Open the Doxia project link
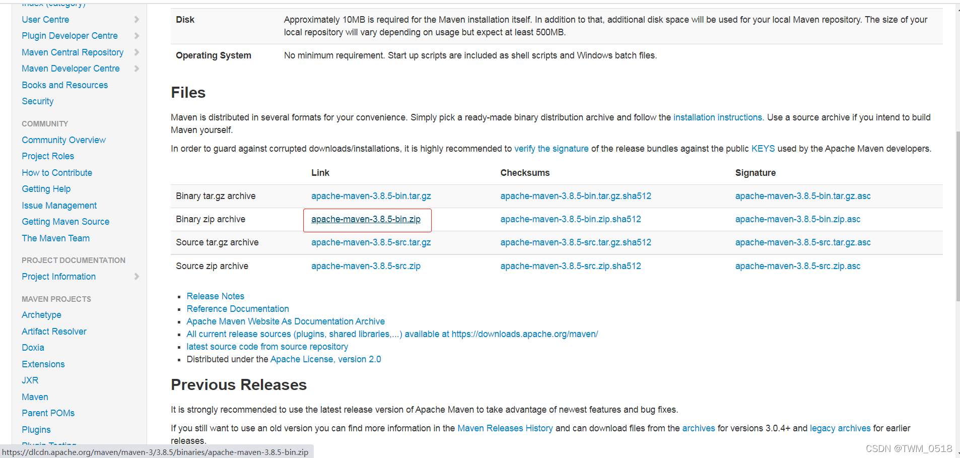This screenshot has height=458, width=960. [33, 348]
